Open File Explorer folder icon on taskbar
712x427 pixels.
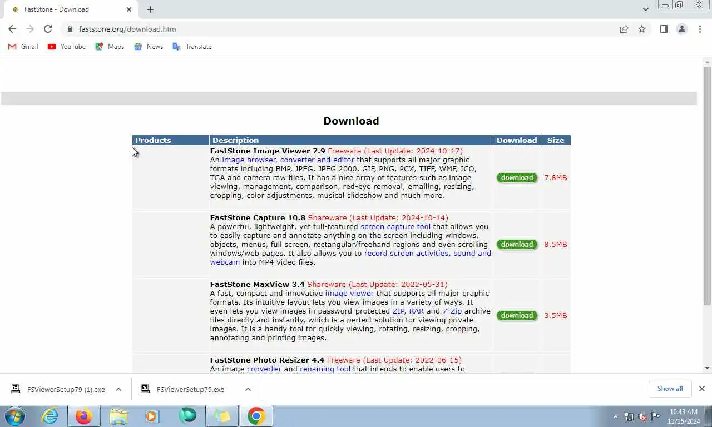click(118, 416)
